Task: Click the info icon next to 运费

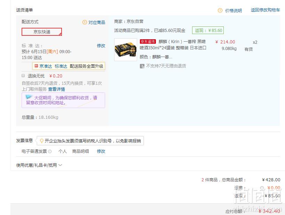Action: click(262, 188)
